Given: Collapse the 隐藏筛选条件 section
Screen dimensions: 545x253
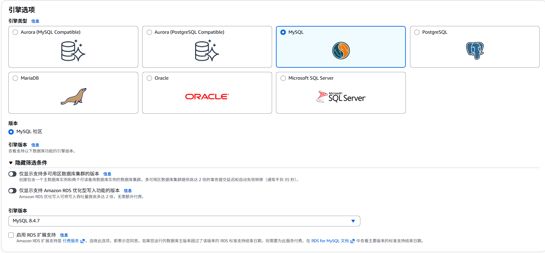Looking at the screenshot, I should [11, 163].
